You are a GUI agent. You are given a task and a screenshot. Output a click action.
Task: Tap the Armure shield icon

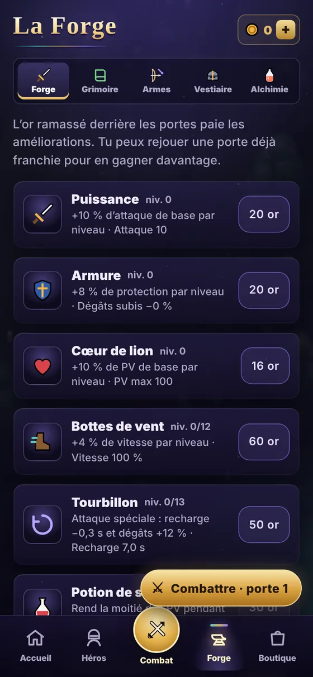(42, 290)
